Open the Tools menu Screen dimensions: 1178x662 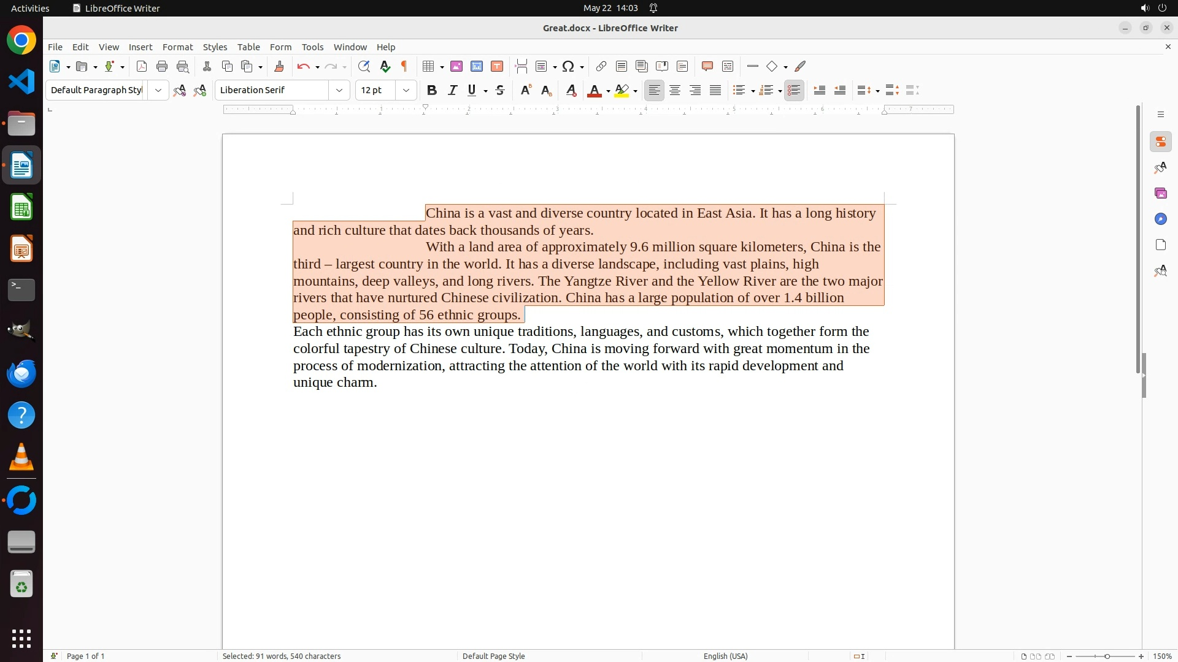(x=312, y=47)
